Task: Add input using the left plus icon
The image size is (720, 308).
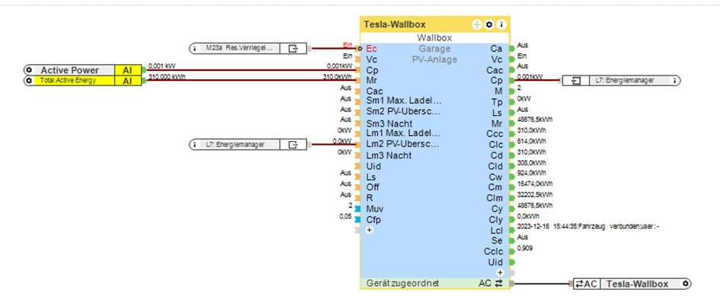Action: click(370, 229)
